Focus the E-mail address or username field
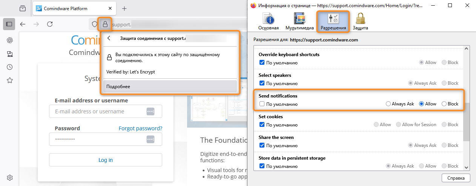This screenshot has height=186, width=476. (x=106, y=111)
